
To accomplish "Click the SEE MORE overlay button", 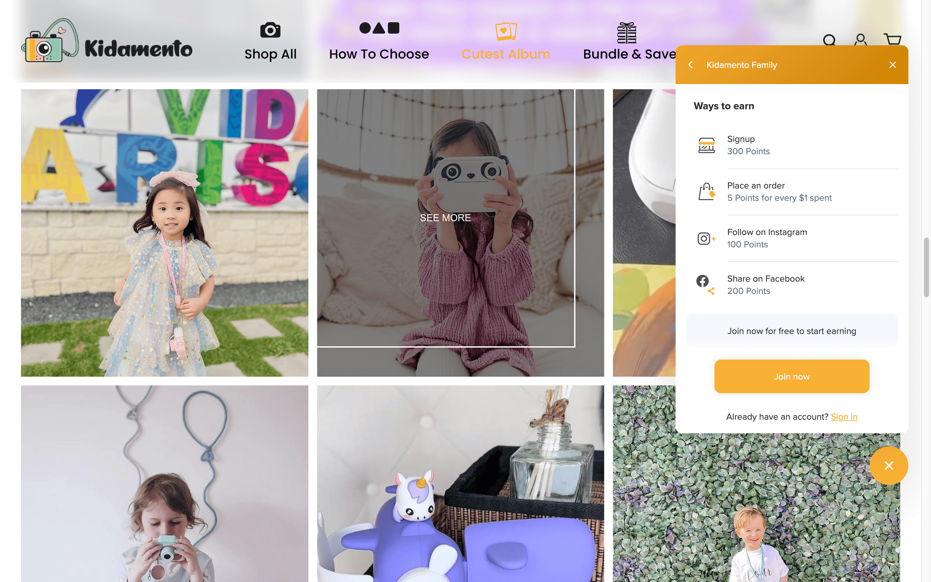I will (445, 218).
